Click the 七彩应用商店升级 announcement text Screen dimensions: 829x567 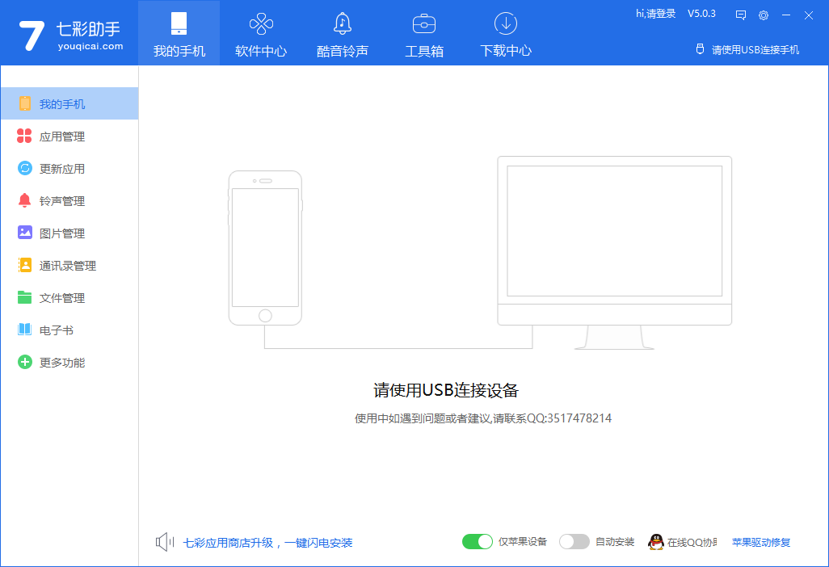pos(267,543)
